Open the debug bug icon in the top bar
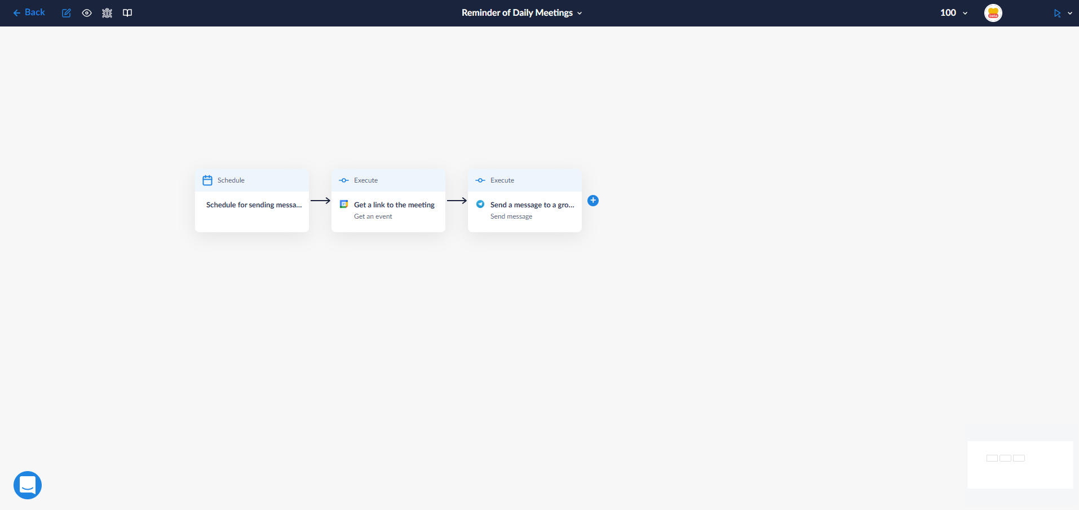Image resolution: width=1079 pixels, height=510 pixels. click(x=107, y=13)
